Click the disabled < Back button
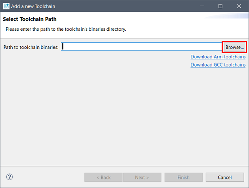 (x=103, y=177)
